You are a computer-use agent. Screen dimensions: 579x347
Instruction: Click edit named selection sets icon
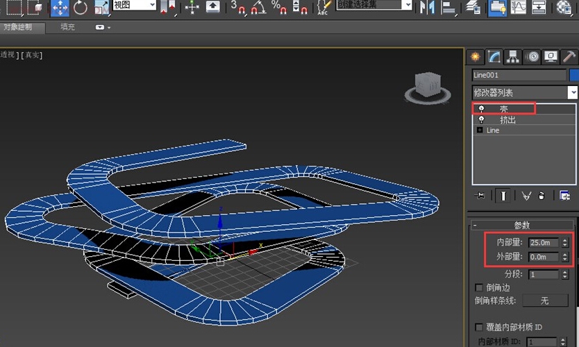point(324,8)
